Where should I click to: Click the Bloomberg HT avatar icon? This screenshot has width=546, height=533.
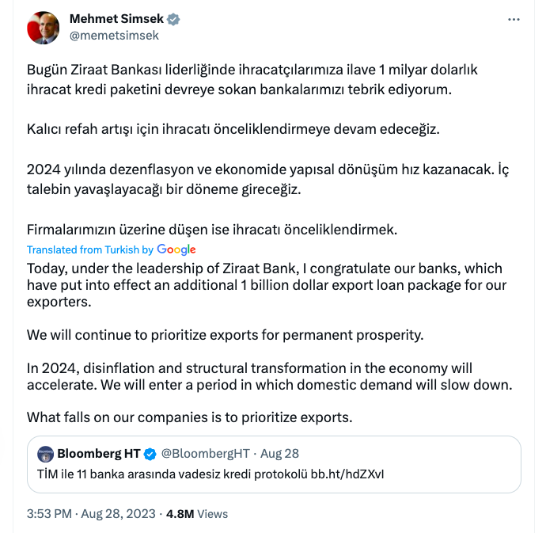pos(45,455)
